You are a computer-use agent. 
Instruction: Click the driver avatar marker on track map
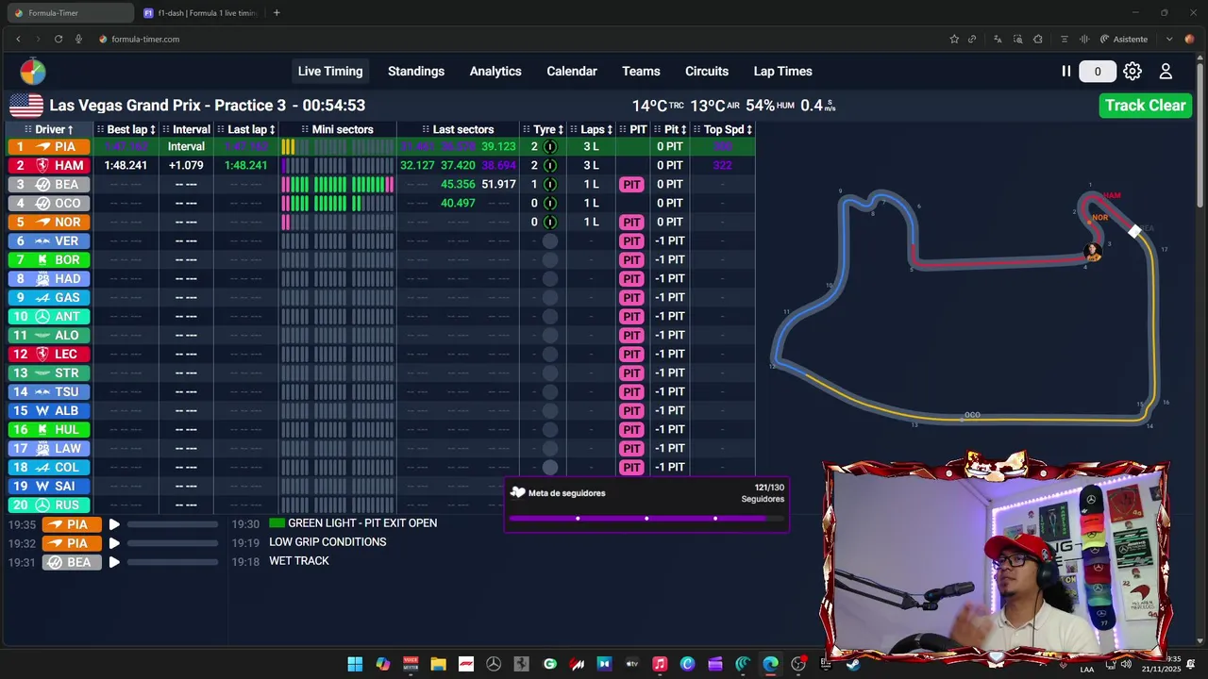(1093, 252)
